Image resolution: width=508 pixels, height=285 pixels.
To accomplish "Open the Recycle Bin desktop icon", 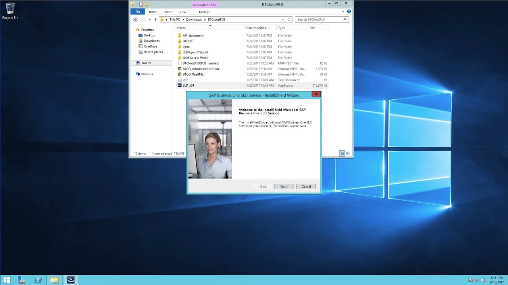I will pyautogui.click(x=10, y=11).
